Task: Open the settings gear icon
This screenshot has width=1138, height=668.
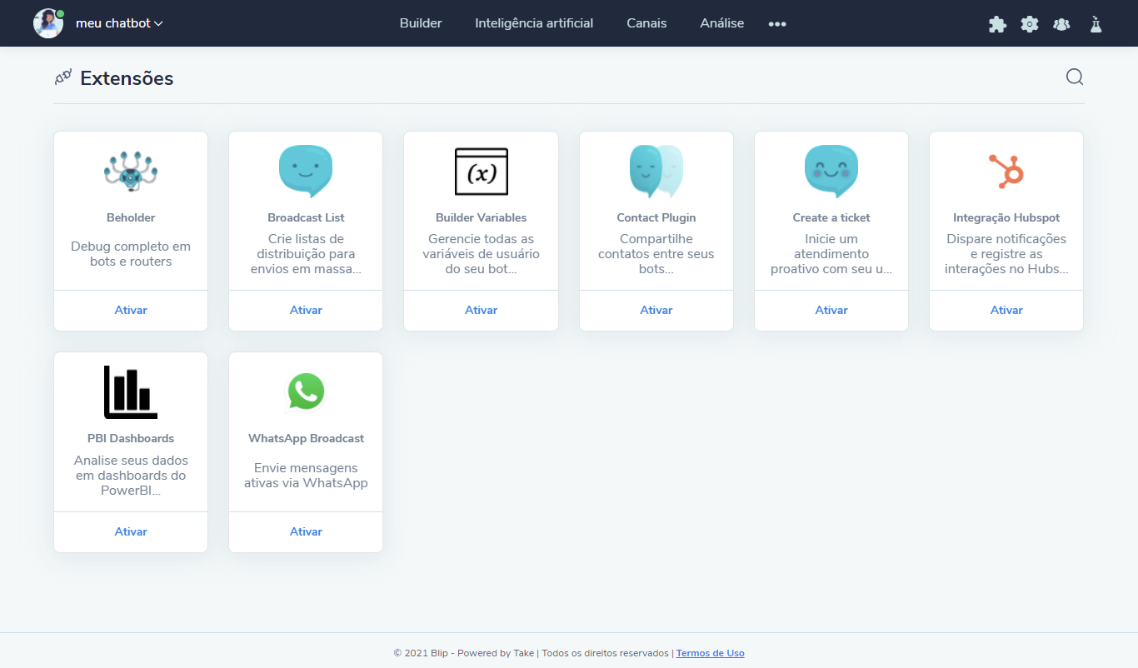Action: pos(1030,24)
